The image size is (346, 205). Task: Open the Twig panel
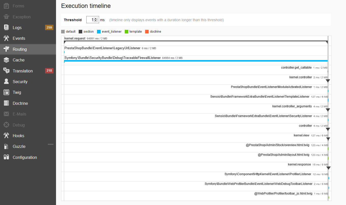[28, 92]
